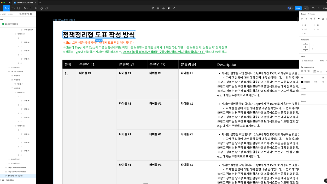Align horizontal centers icon
Viewport: 327px width, 184px height.
[x=306, y=19]
